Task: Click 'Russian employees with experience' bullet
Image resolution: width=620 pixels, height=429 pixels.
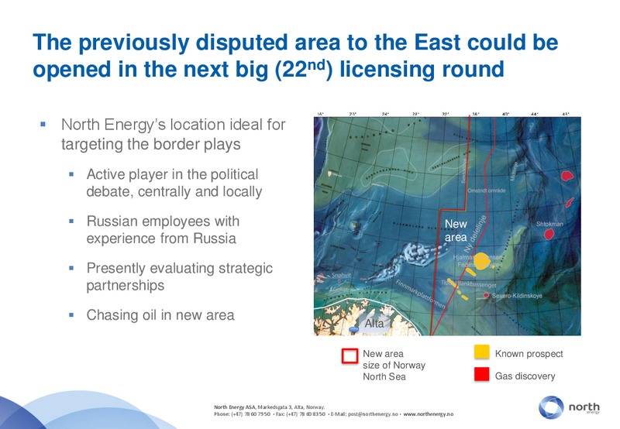Action: [163, 230]
